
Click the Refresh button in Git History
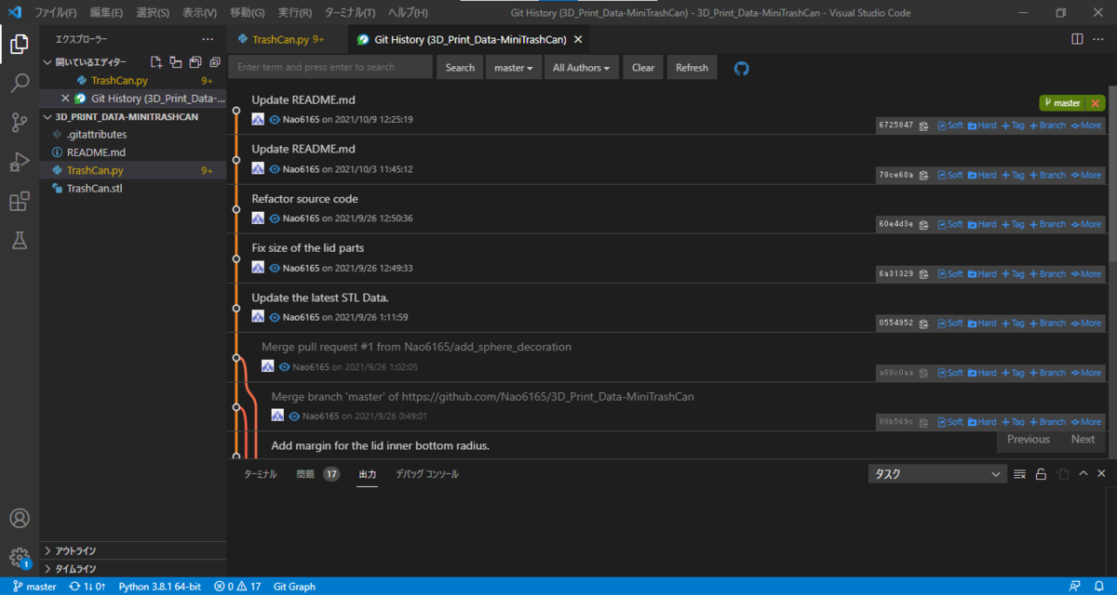coord(692,68)
